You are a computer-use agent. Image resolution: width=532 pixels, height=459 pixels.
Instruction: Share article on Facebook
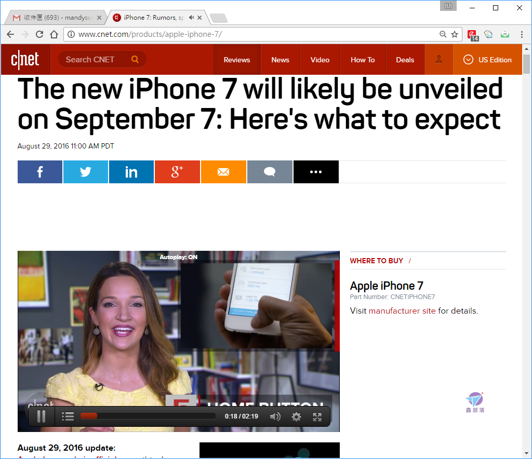click(40, 172)
